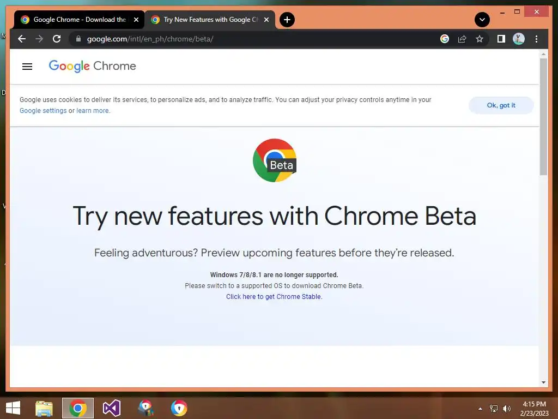
Task: Open the Google settings link
Action: 43,110
